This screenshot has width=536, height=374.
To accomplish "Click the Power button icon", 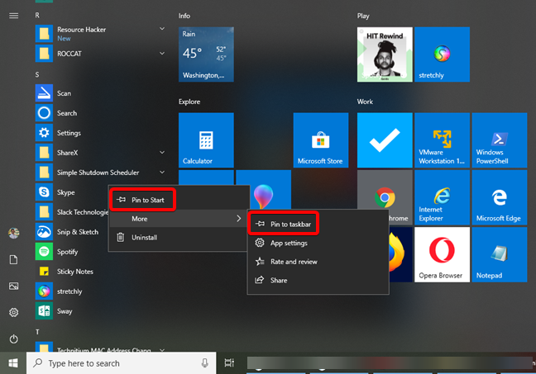I will [14, 338].
